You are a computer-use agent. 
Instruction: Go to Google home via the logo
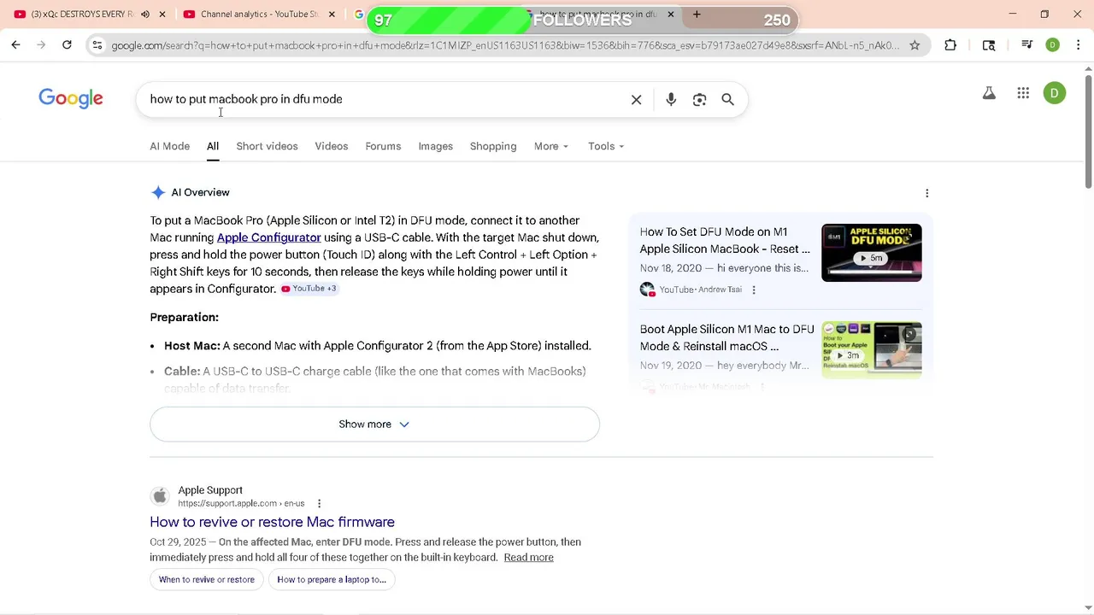point(71,99)
